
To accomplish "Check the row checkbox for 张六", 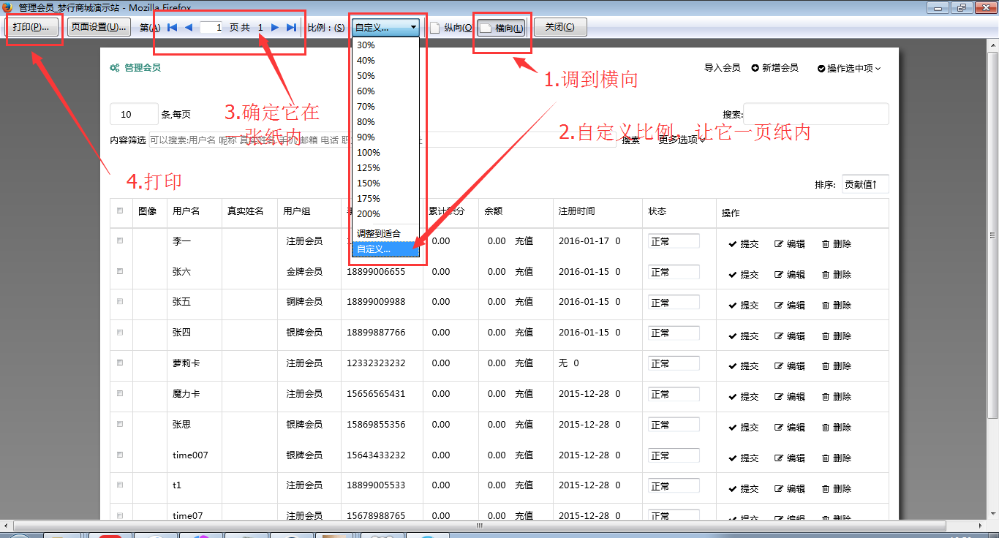I will tap(121, 271).
